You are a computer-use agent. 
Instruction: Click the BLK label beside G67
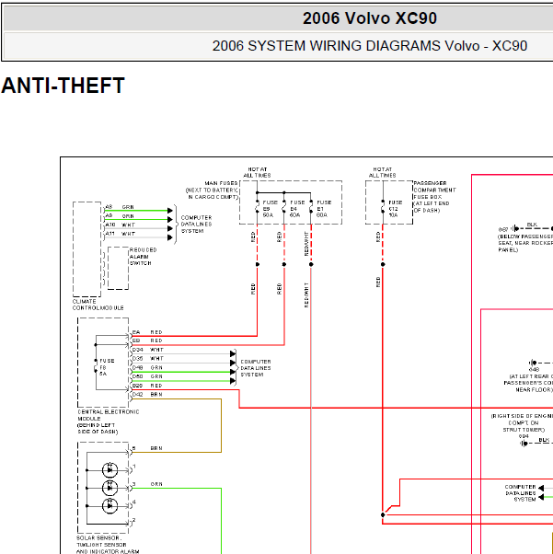coord(532,225)
